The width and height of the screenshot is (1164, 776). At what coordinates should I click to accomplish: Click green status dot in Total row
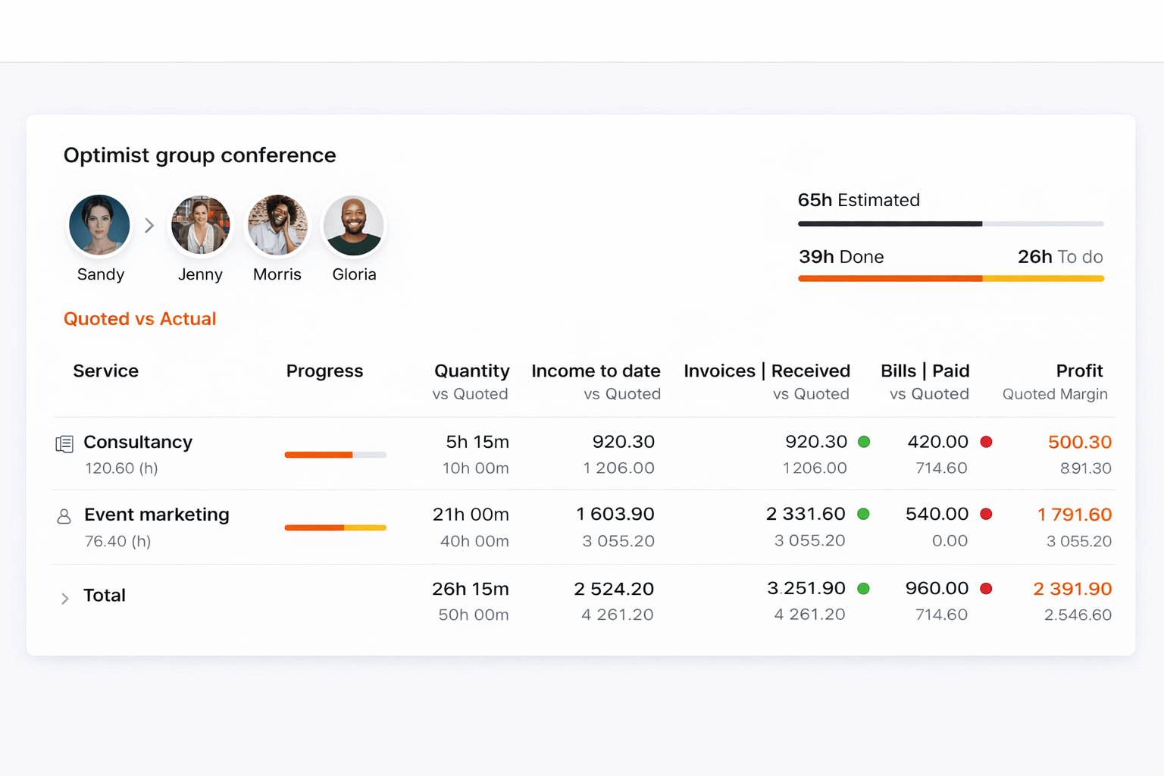click(863, 589)
